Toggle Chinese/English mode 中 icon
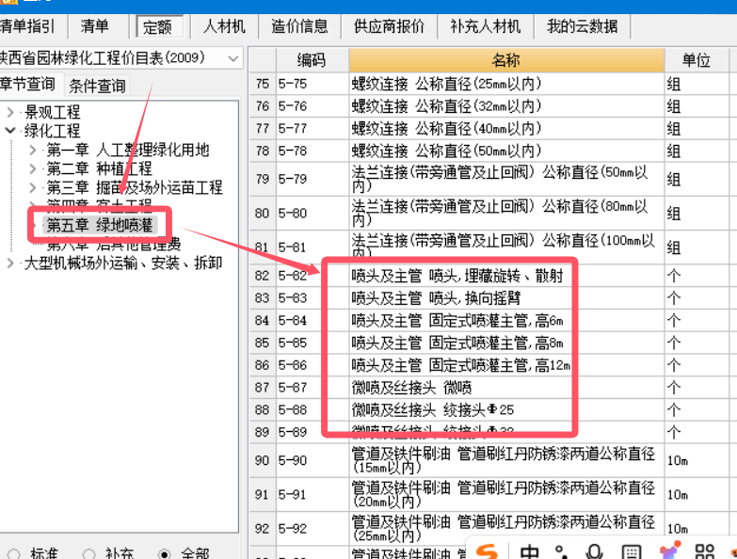Viewport: 737px width, 559px height. (529, 551)
